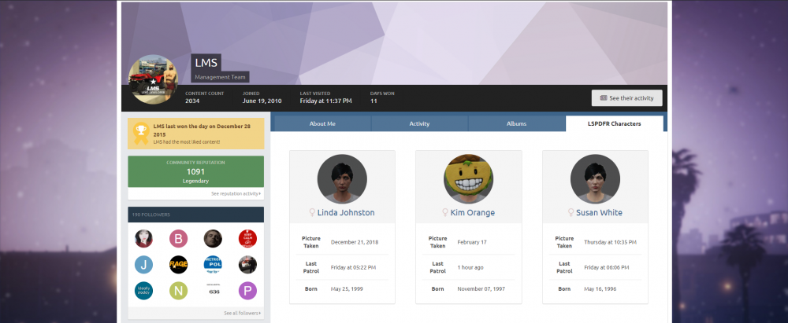Switch to the Albums tab
The image size is (788, 323).
tap(517, 123)
